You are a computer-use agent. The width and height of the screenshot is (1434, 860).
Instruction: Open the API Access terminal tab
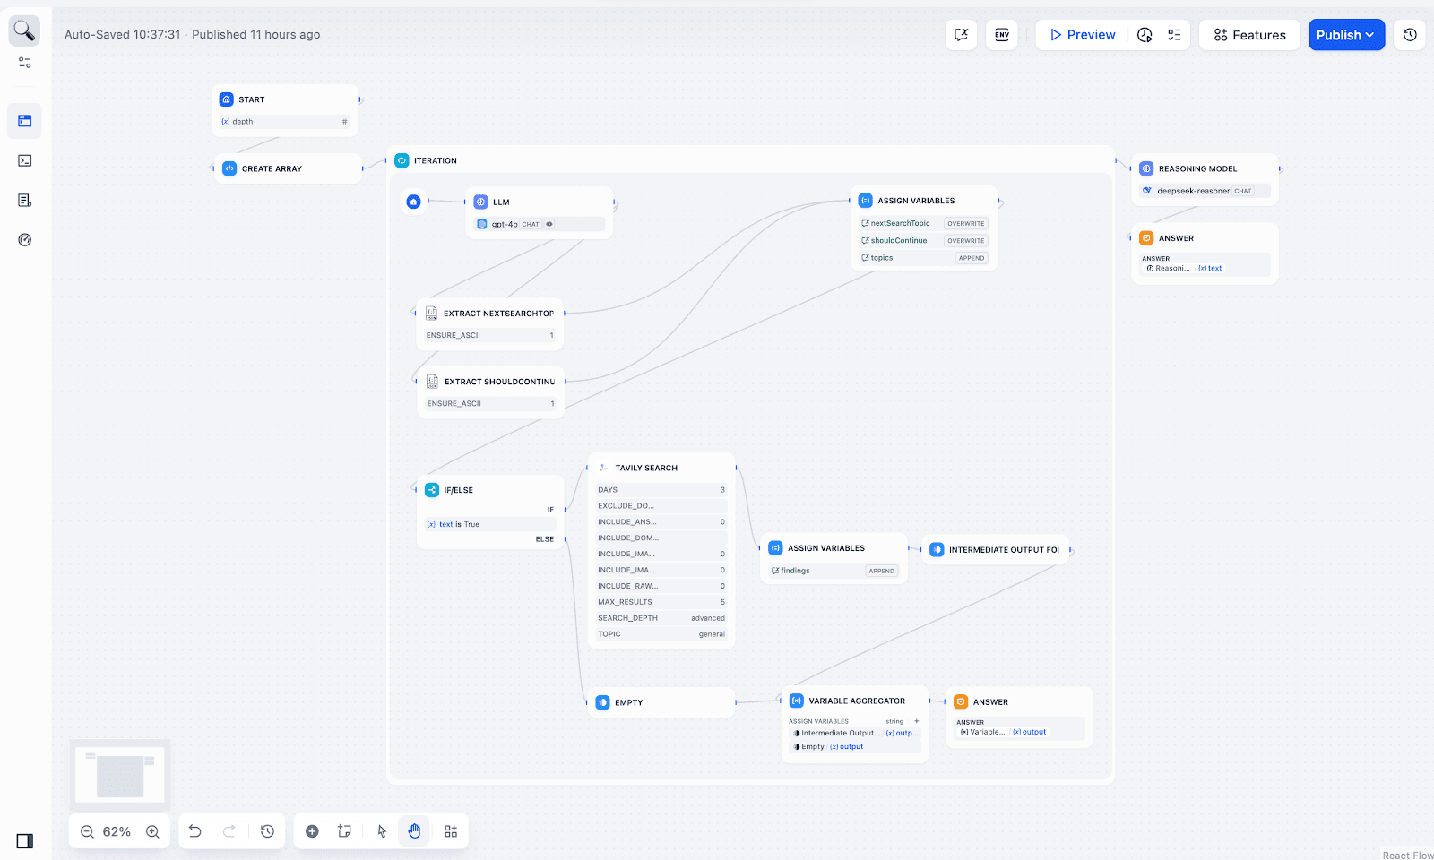pyautogui.click(x=25, y=161)
